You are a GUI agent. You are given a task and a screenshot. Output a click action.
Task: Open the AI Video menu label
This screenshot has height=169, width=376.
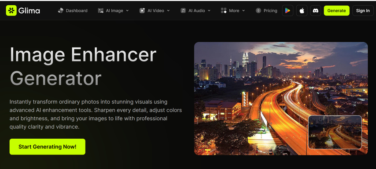pos(155,11)
